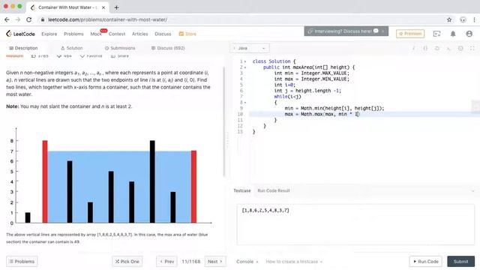The width and height of the screenshot is (480, 270).
Task: Go to the Next problem
Action: point(215,262)
